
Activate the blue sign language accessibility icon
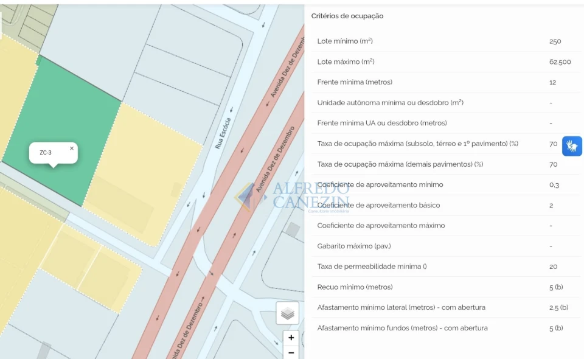572,146
